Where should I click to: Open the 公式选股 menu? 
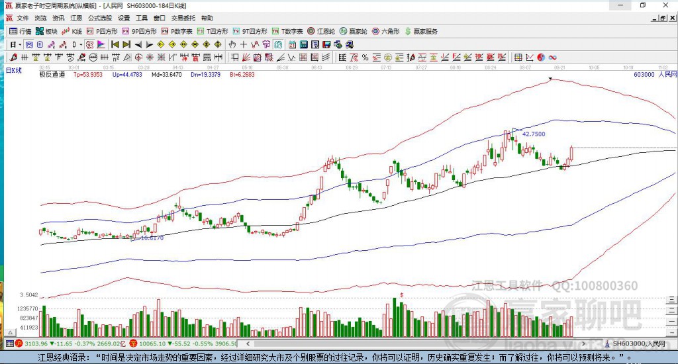100,18
